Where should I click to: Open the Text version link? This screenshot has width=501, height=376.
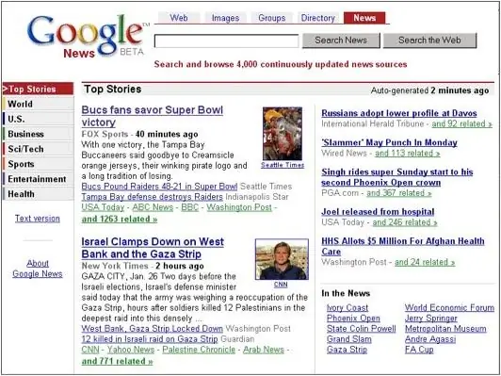(x=38, y=219)
